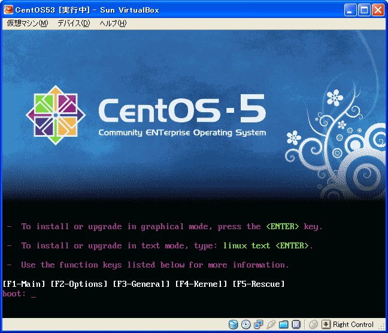Click the network adapter status icon
Image resolution: width=388 pixels, height=333 pixels.
pos(258,325)
